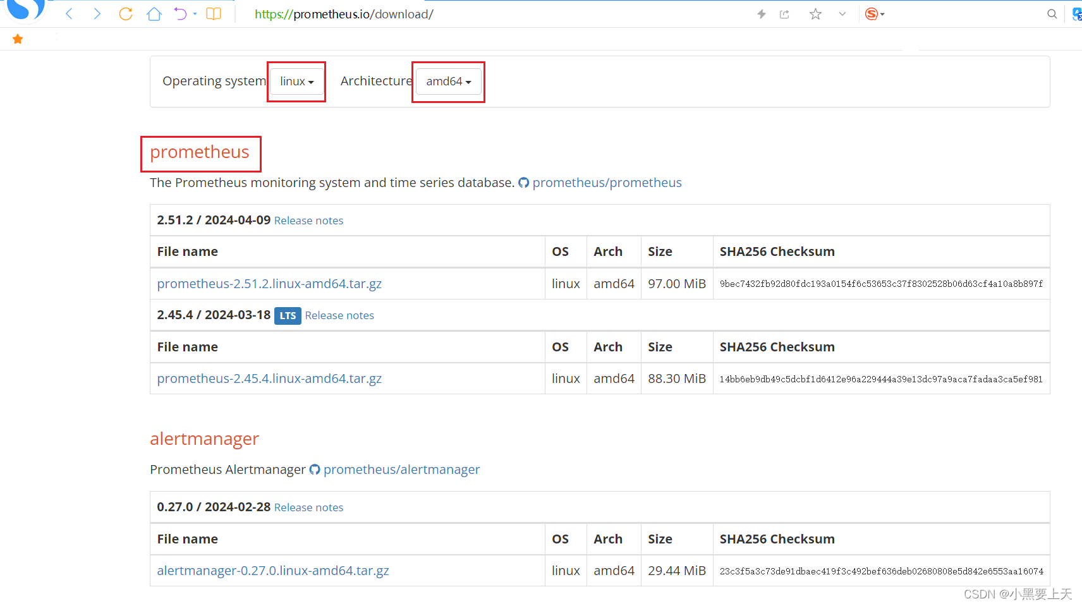
Task: Refresh the current page
Action: coord(126,13)
